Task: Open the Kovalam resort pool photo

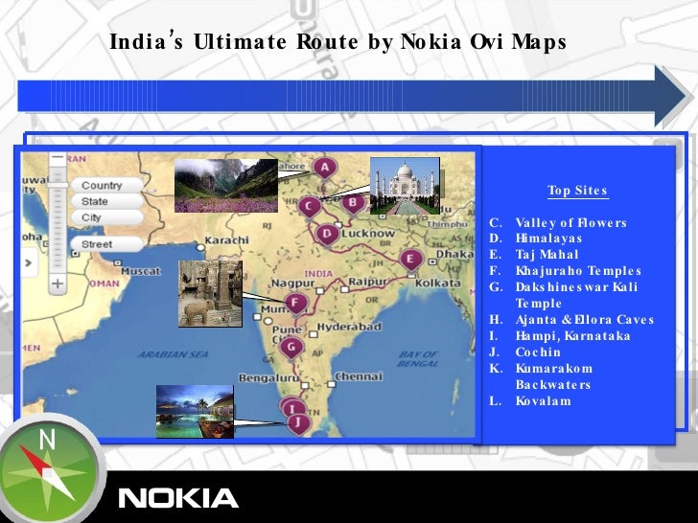Action: (195, 412)
